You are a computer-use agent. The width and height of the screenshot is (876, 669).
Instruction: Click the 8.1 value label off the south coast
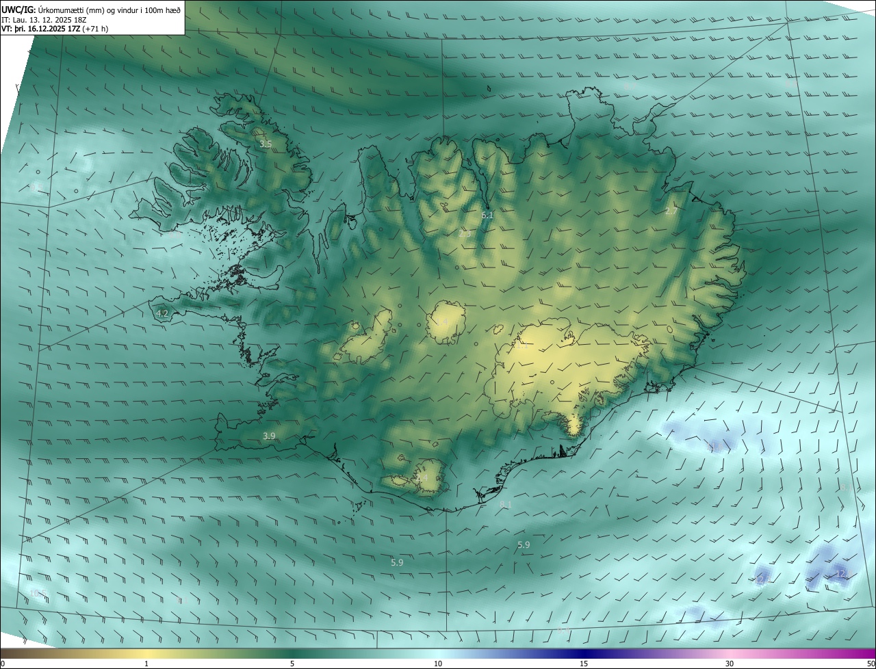(506, 504)
